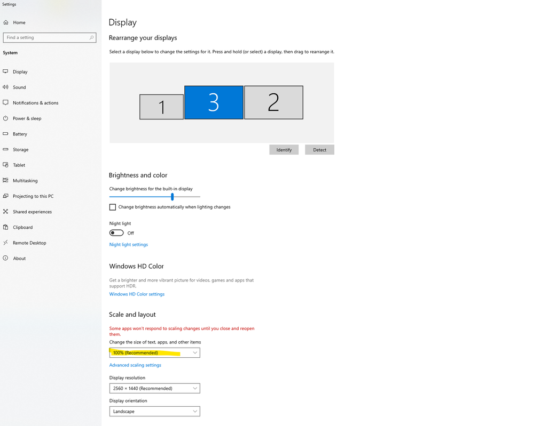Click the search magnifier icon
Viewport: 533px width, 426px height.
[91, 38]
